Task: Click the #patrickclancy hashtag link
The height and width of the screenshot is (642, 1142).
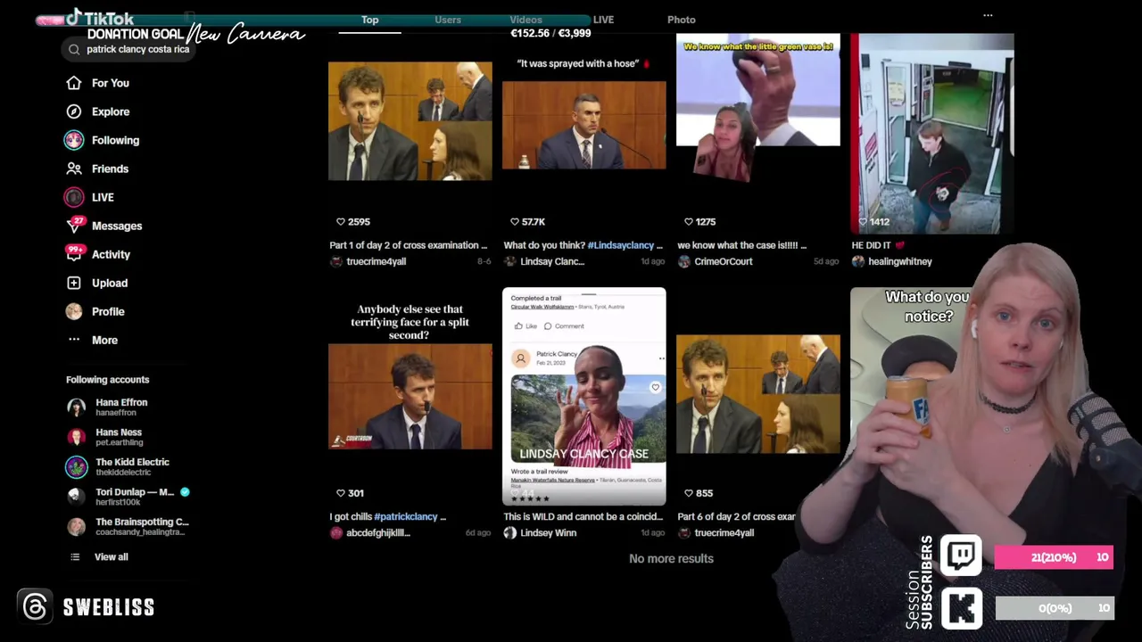Action: click(406, 516)
